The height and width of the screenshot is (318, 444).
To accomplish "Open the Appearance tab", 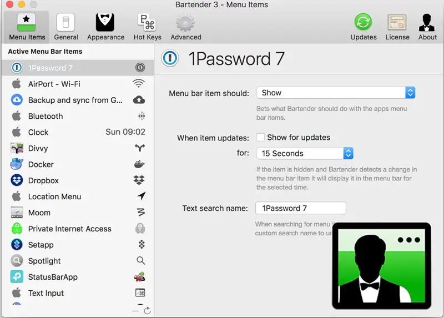I will coord(105,27).
